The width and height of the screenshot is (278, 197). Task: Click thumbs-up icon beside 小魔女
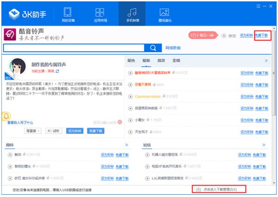[x=148, y=120]
